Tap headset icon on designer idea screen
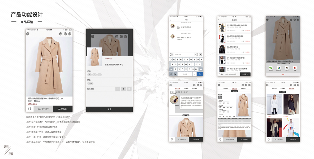This screenshot has height=159, width=314. [172, 139]
